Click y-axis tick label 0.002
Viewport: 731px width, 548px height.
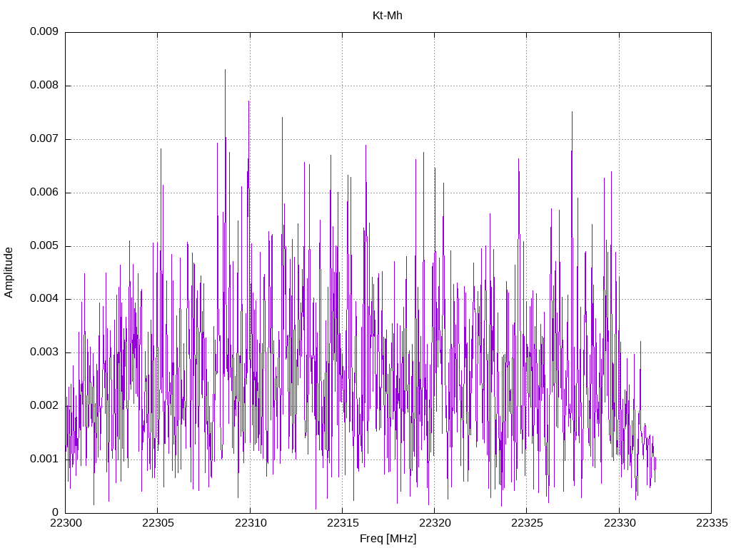pos(44,406)
